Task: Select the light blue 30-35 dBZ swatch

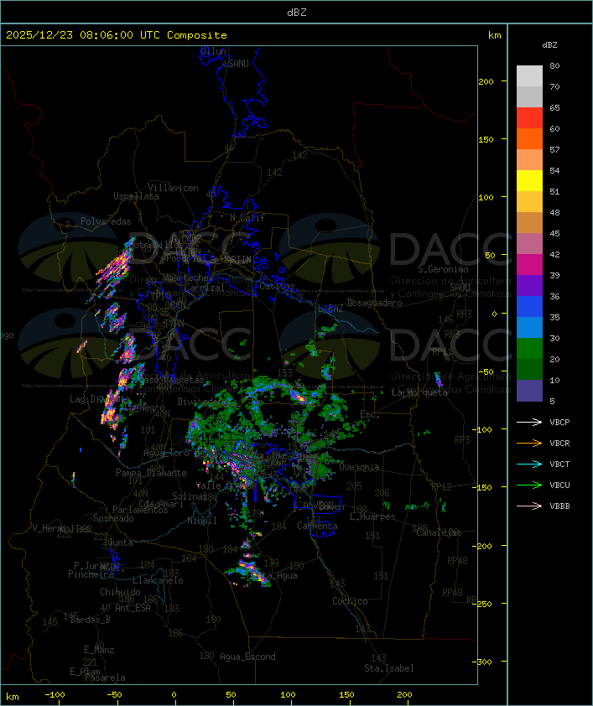Action: coord(529,328)
